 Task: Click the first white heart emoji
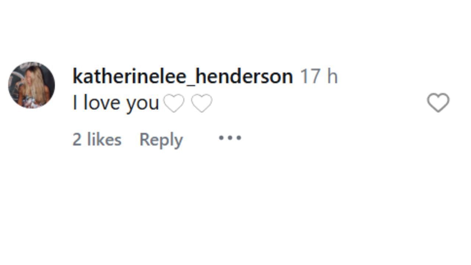tap(174, 103)
